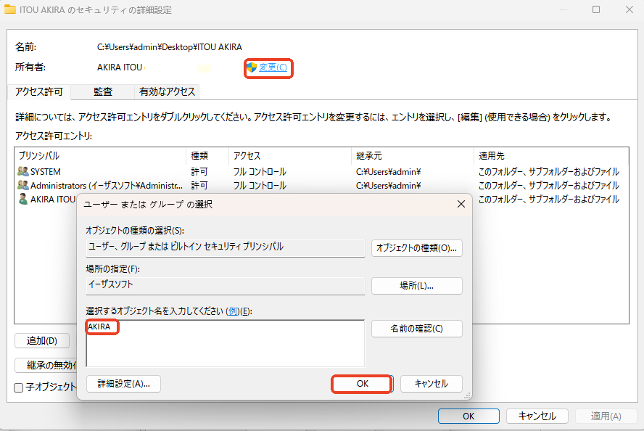Open the オブジェクトの種類(O) dialog
Screen dimensions: 644x431
pyautogui.click(x=417, y=247)
